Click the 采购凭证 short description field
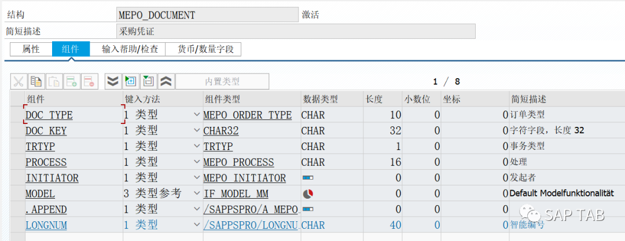The width and height of the screenshot is (625, 241). click(x=296, y=31)
